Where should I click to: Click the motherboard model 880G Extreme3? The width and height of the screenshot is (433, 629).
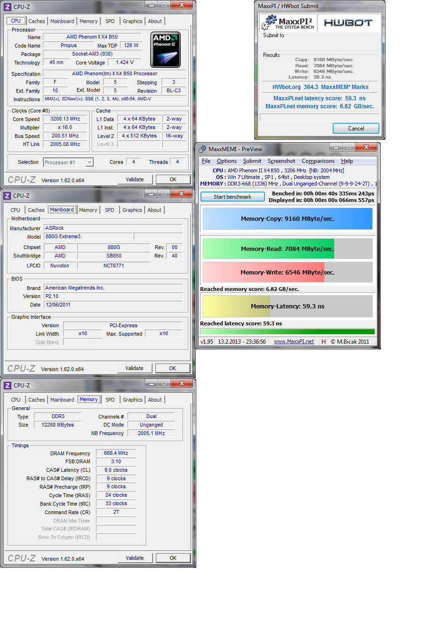pyautogui.click(x=88, y=237)
